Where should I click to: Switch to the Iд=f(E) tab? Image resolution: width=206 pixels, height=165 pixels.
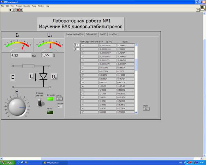point(103,34)
